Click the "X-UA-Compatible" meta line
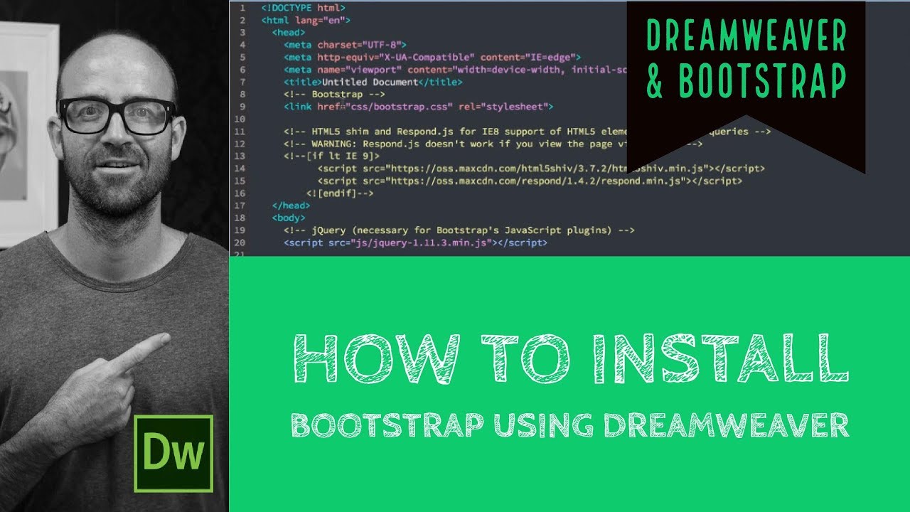The image size is (910, 512). [x=432, y=57]
